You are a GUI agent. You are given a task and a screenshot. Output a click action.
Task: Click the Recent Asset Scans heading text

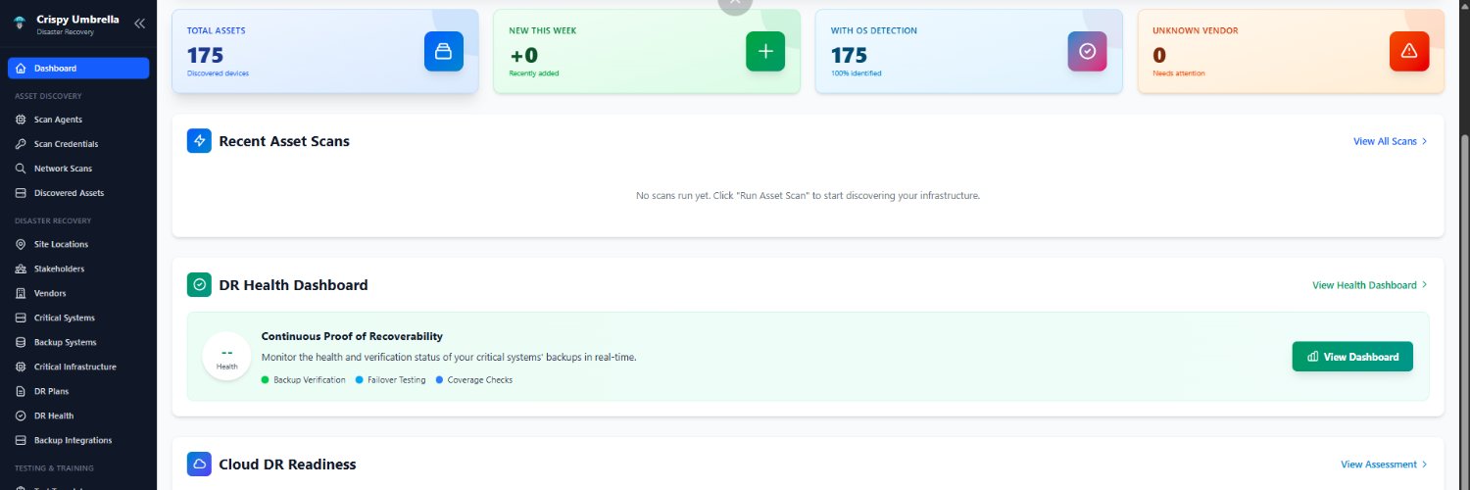[284, 141]
